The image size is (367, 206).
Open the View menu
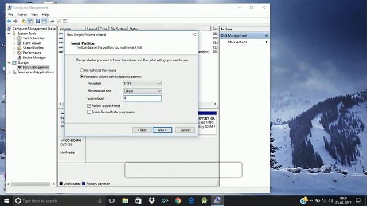(34, 14)
